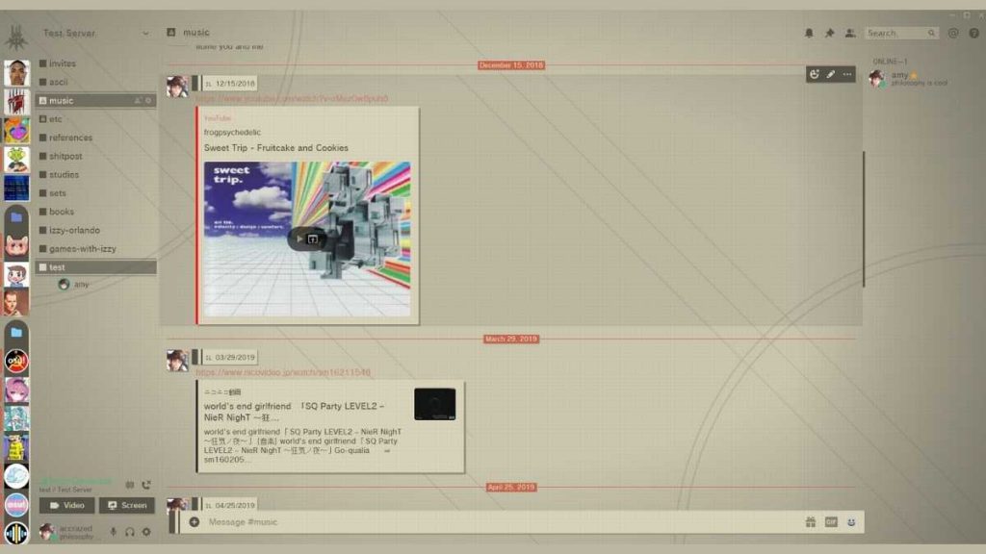Add a reaction to the 12/15/2018 message
Viewport: 986px width, 554px height.
click(x=815, y=74)
